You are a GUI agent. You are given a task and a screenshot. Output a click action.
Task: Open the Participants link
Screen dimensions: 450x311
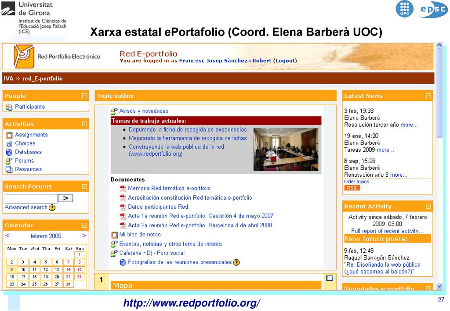point(30,107)
